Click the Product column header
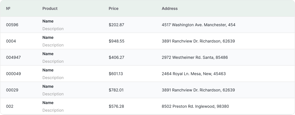This screenshot has height=115, width=295. click(x=50, y=8)
